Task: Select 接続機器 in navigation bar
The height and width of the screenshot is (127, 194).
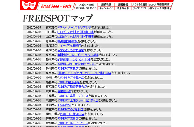Action: point(123,4)
